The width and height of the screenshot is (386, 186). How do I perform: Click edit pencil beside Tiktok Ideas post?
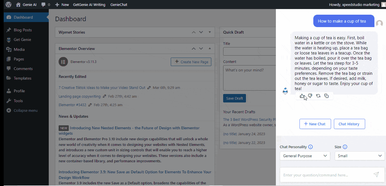149,88
